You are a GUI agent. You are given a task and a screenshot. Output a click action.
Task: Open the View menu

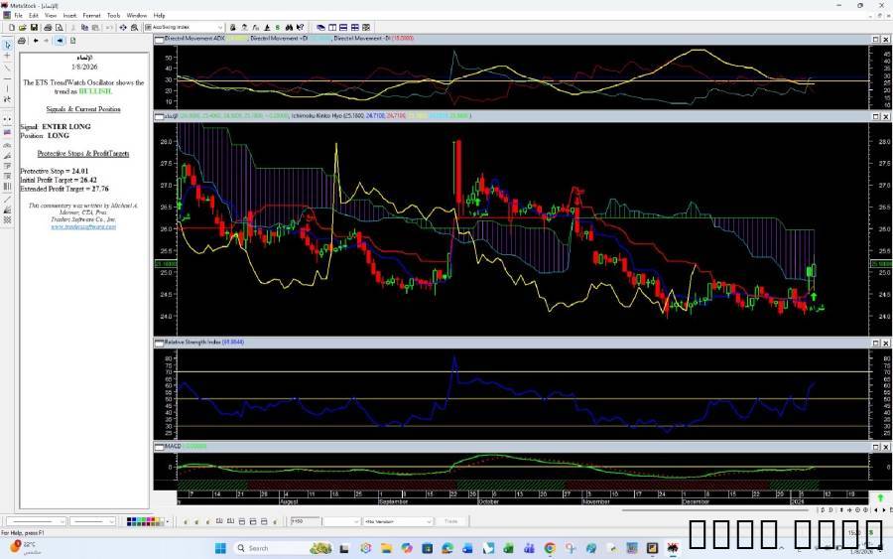click(51, 15)
